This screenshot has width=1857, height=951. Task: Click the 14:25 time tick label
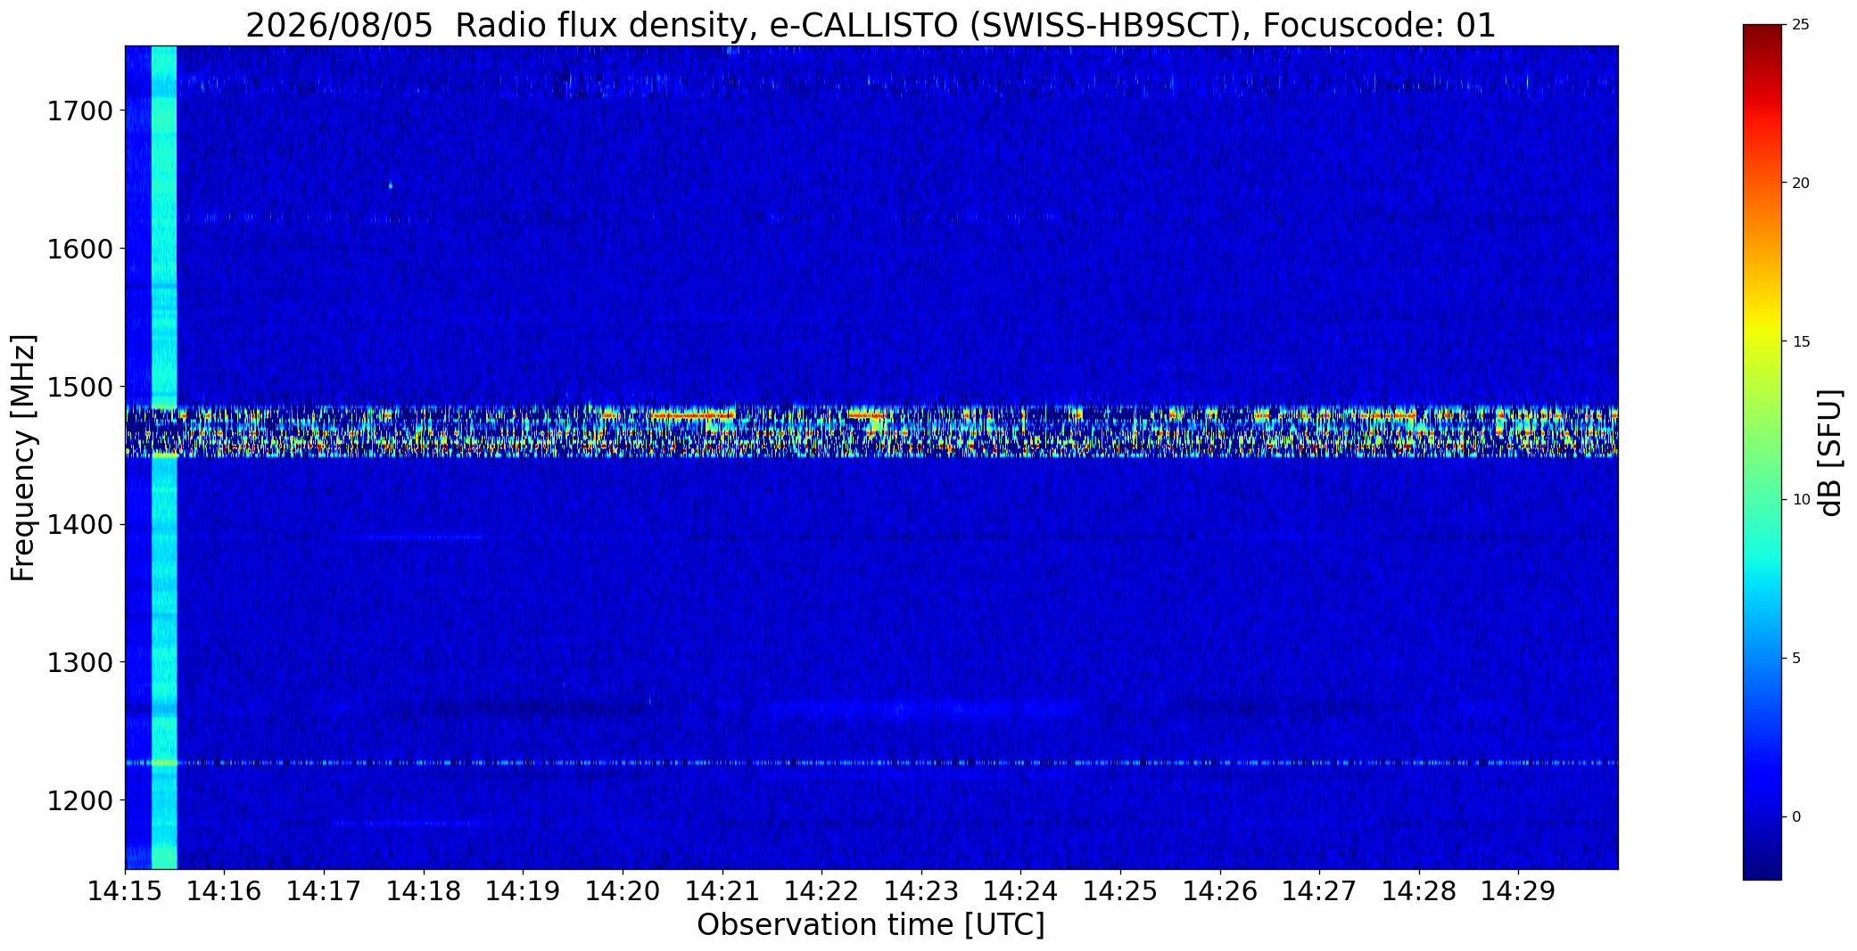coord(1120,891)
